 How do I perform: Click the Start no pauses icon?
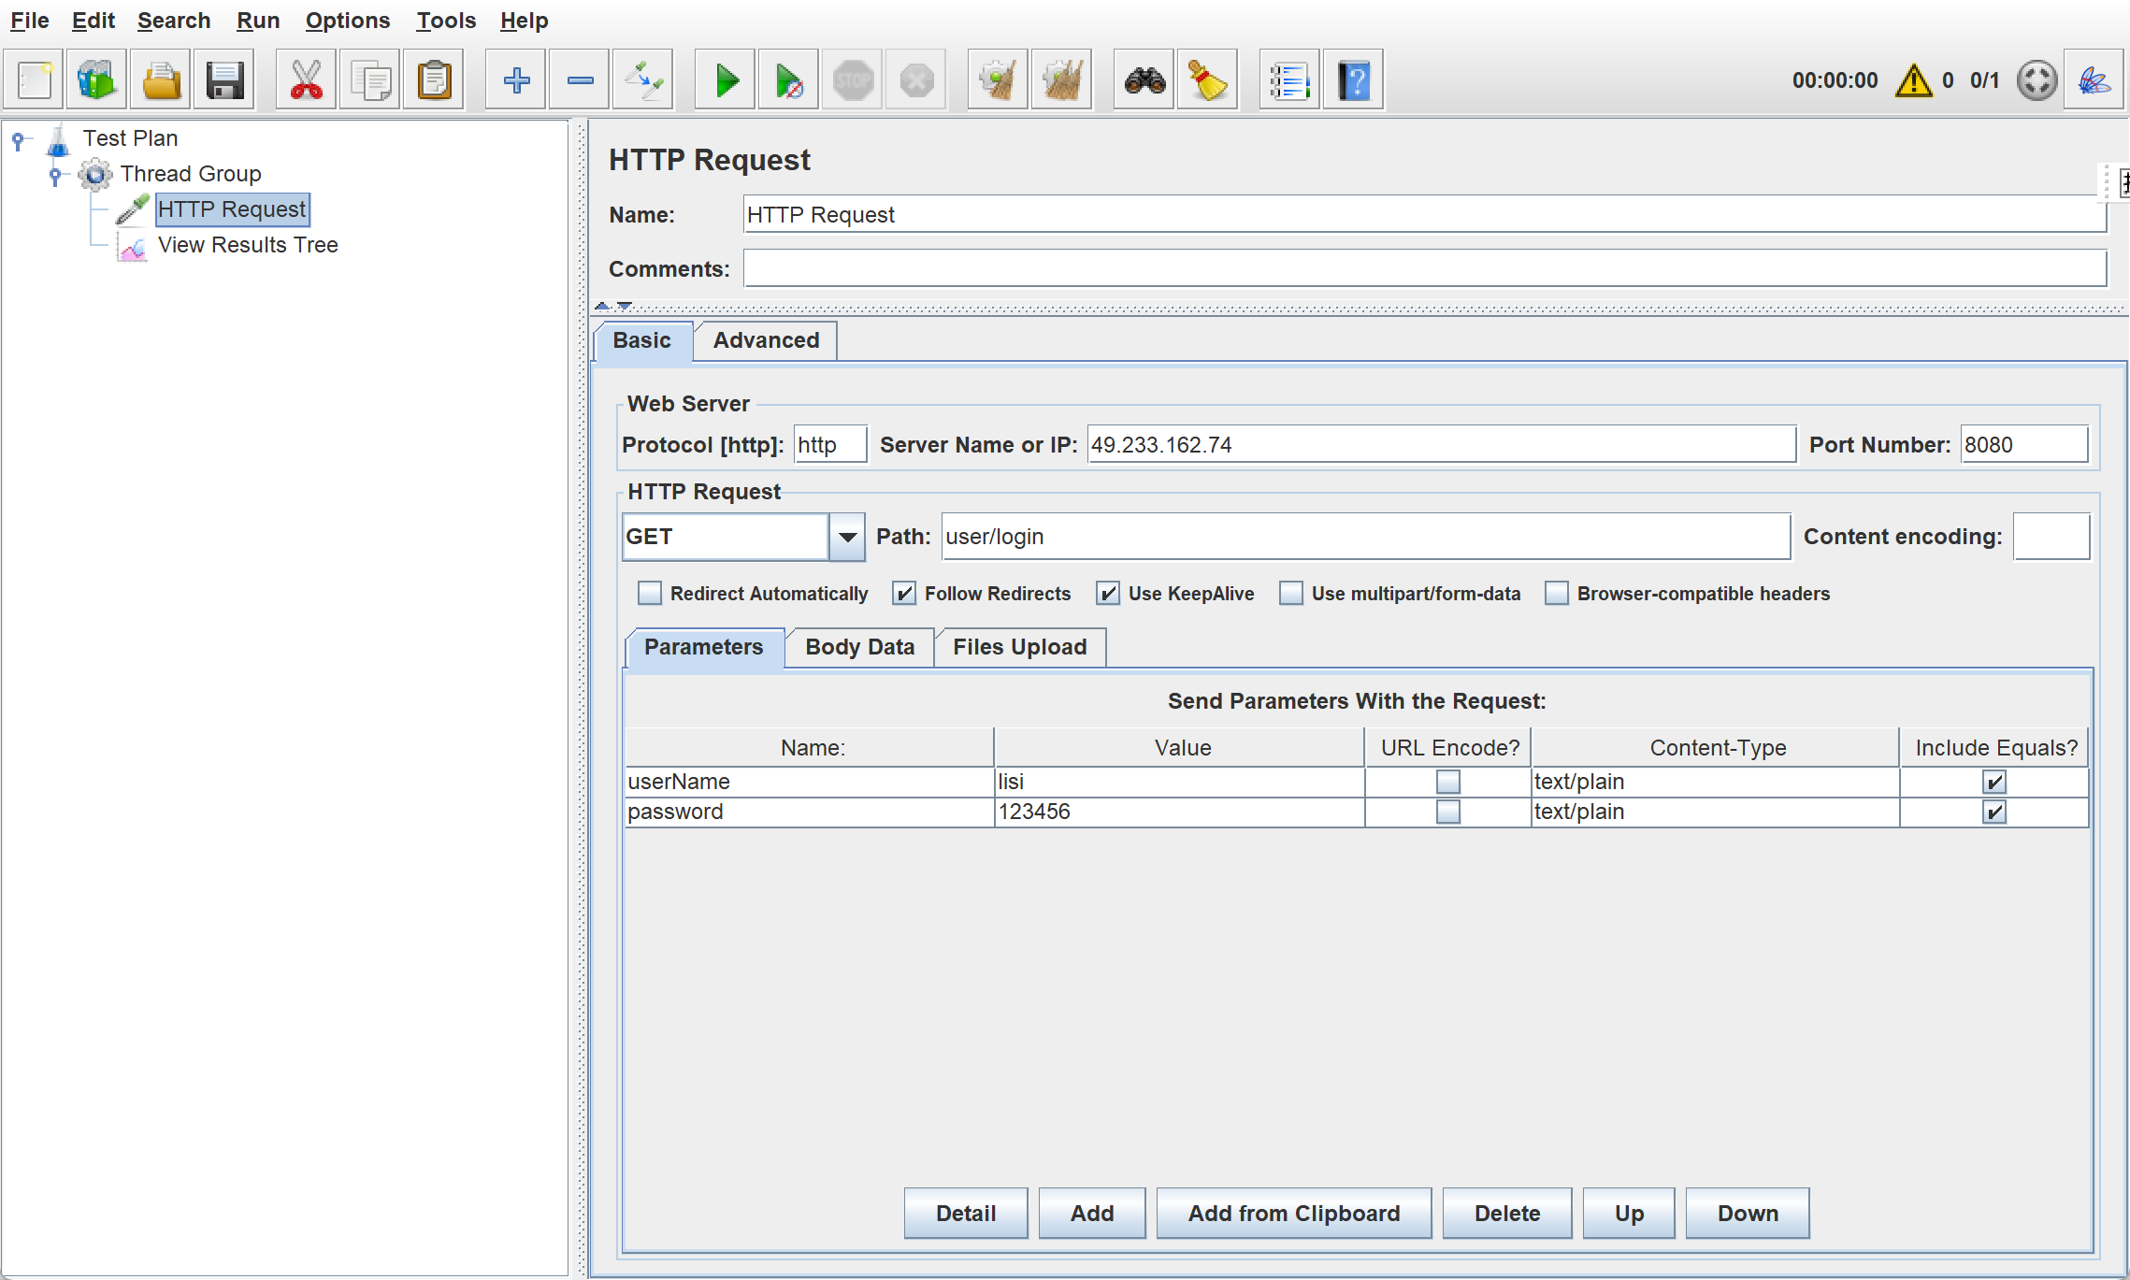point(788,81)
